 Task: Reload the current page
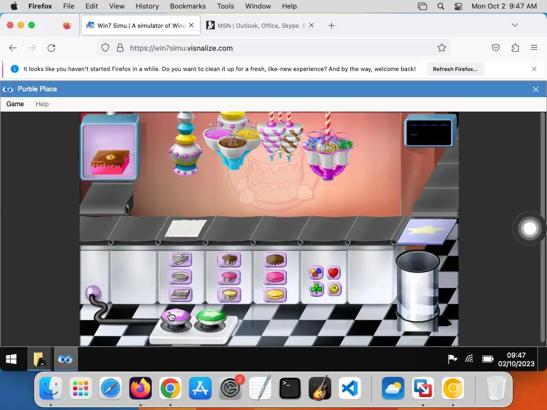51,48
